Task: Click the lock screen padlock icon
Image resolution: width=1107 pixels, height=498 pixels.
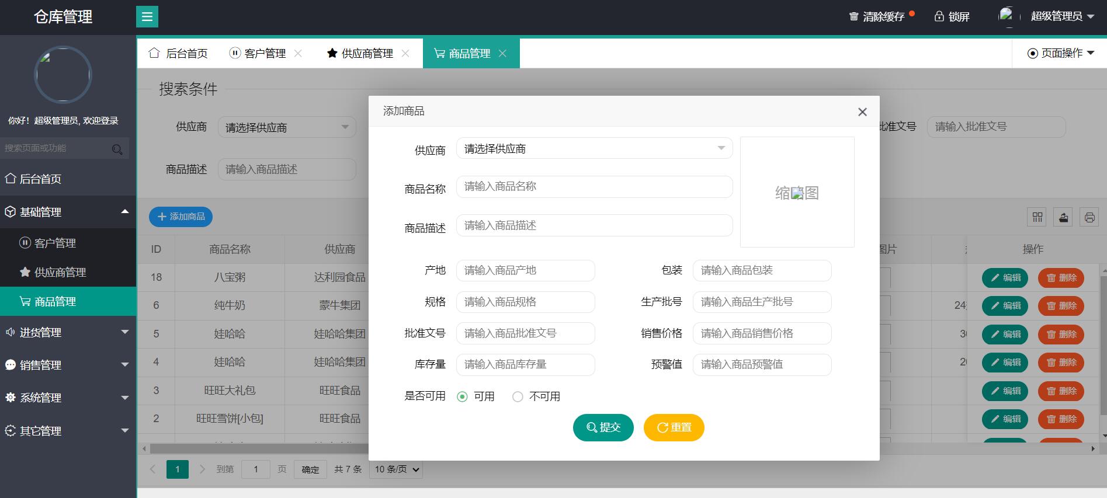Action: tap(939, 16)
